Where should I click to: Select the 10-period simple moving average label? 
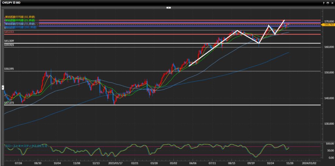20,17
